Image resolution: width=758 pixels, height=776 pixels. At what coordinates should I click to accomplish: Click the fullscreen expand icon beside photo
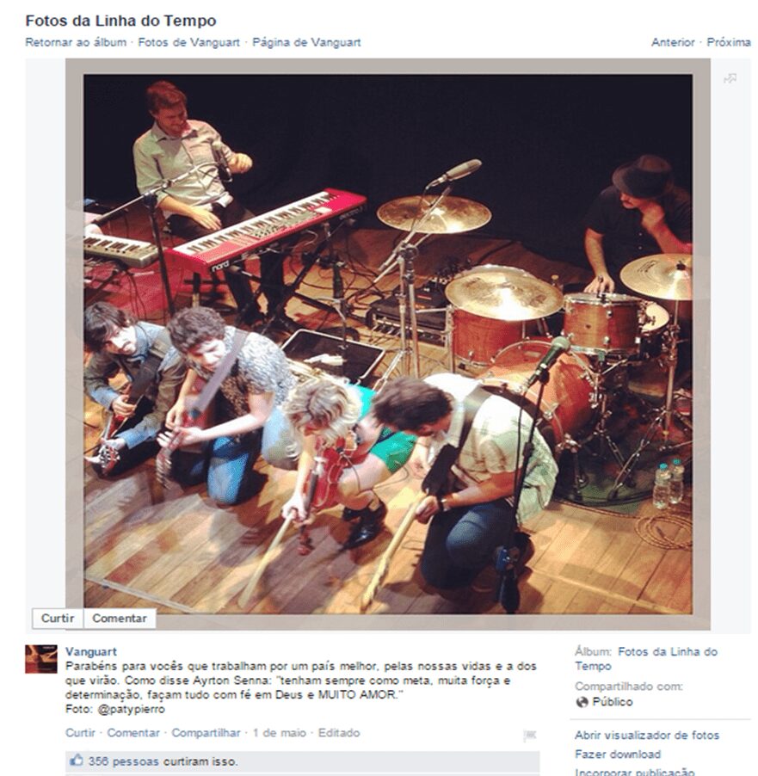tap(730, 78)
